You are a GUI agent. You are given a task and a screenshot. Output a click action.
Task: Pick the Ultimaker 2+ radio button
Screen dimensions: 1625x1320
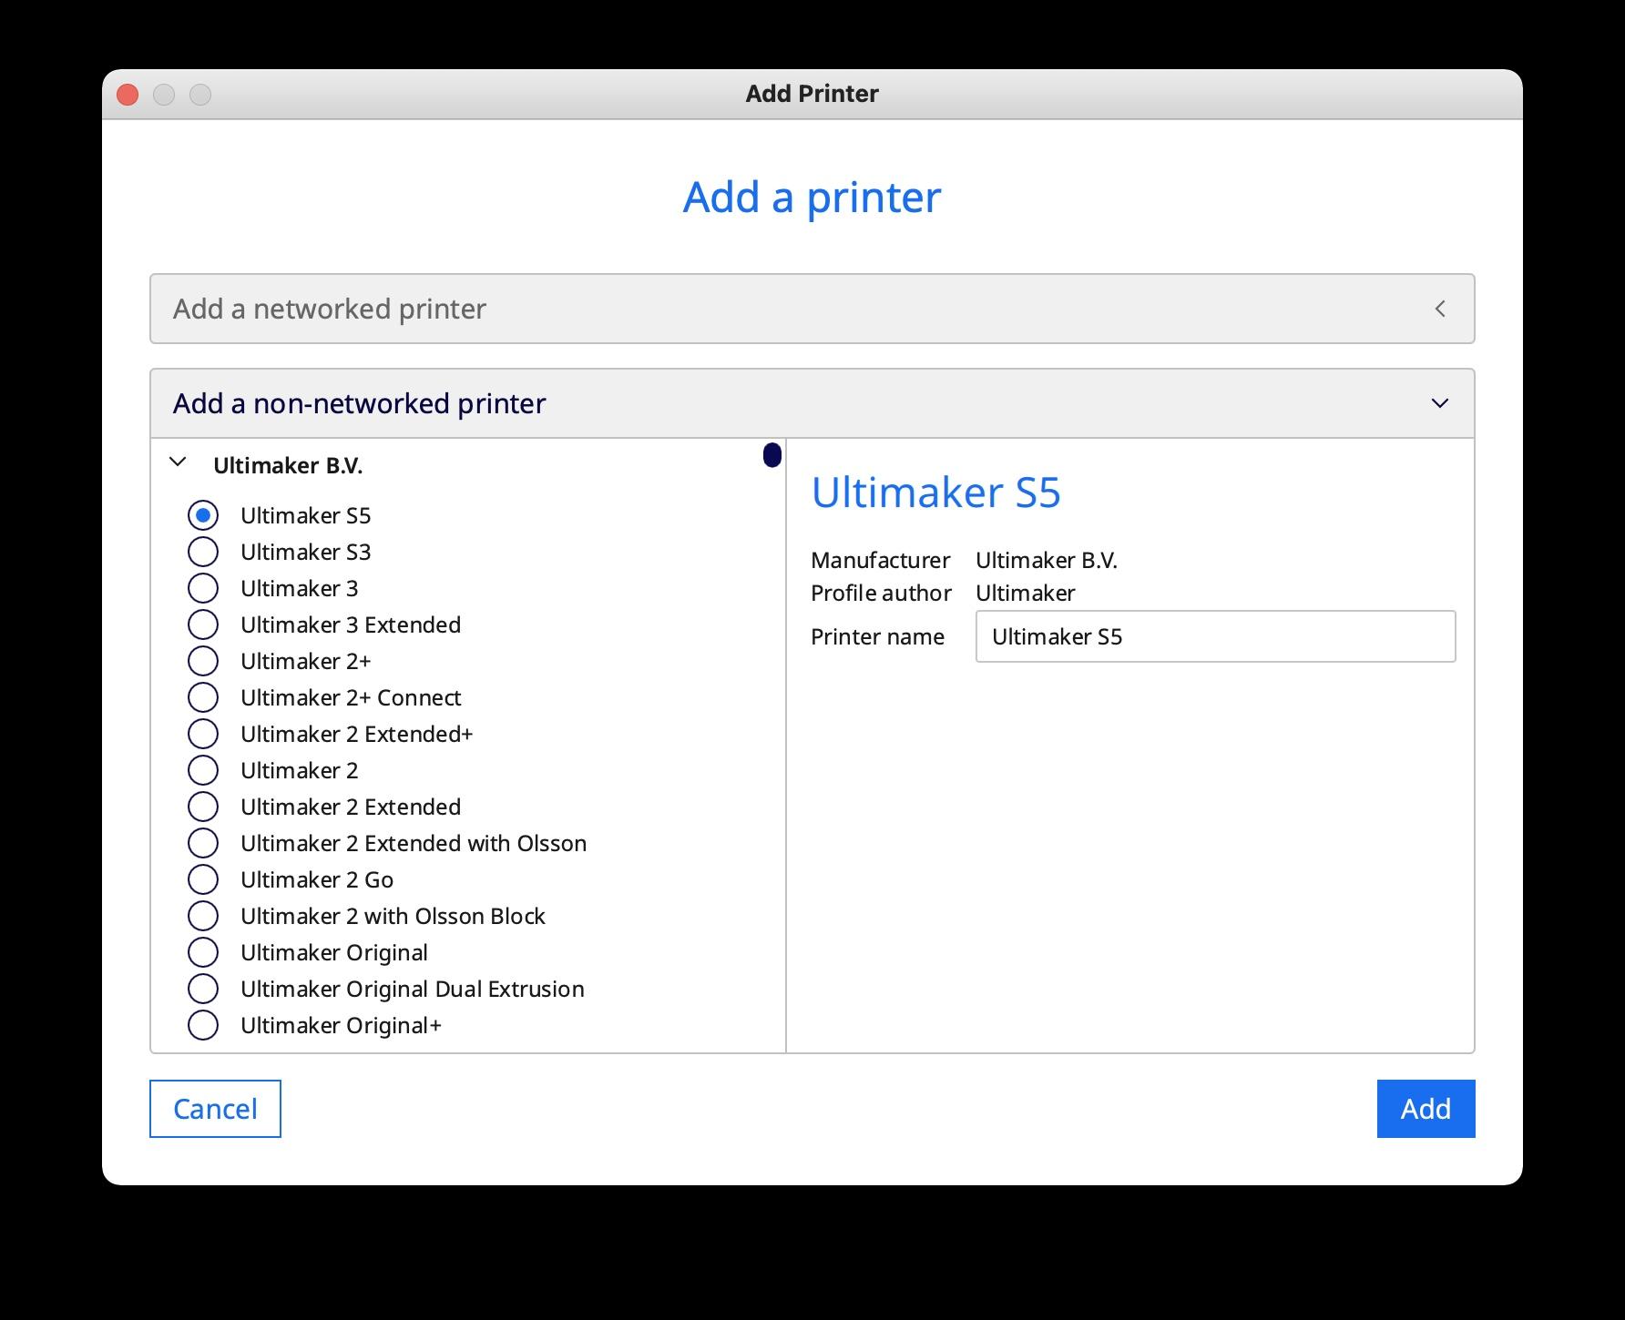pyautogui.click(x=202, y=661)
